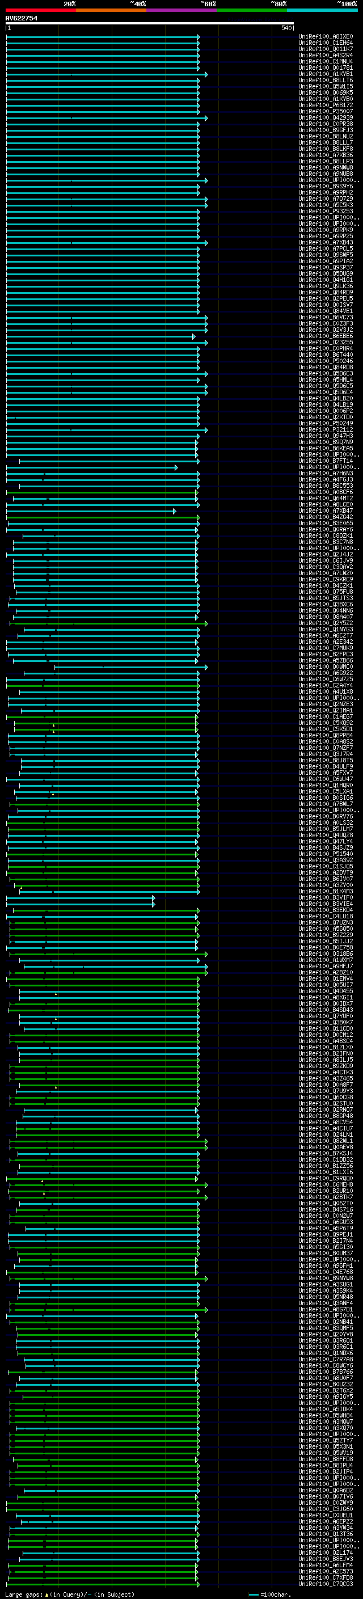Click the UniRef100_Q5X3N1 hit label
This screenshot has width=363, height=1599.
(x=326, y=1446)
